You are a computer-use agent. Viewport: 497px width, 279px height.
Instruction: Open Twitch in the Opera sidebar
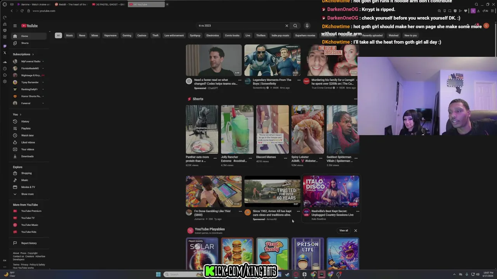click(x=5, y=46)
